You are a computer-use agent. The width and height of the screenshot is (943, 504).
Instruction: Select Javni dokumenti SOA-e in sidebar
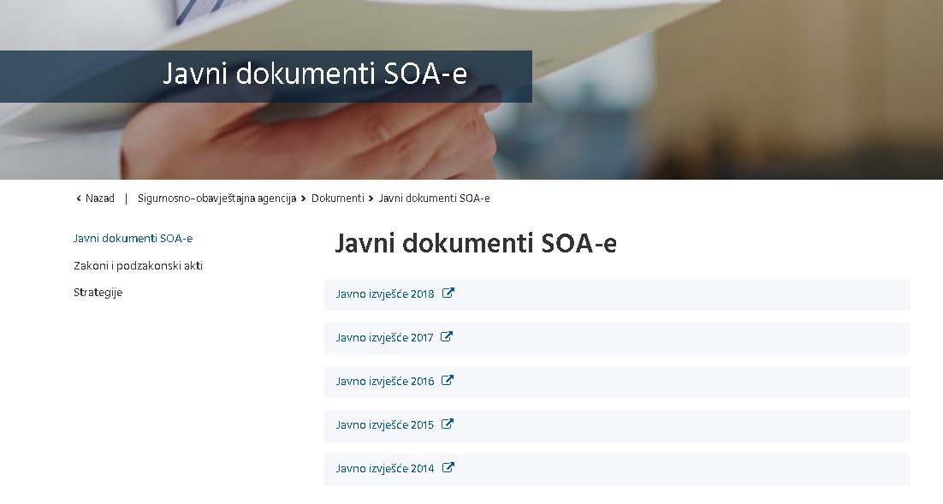(x=133, y=239)
